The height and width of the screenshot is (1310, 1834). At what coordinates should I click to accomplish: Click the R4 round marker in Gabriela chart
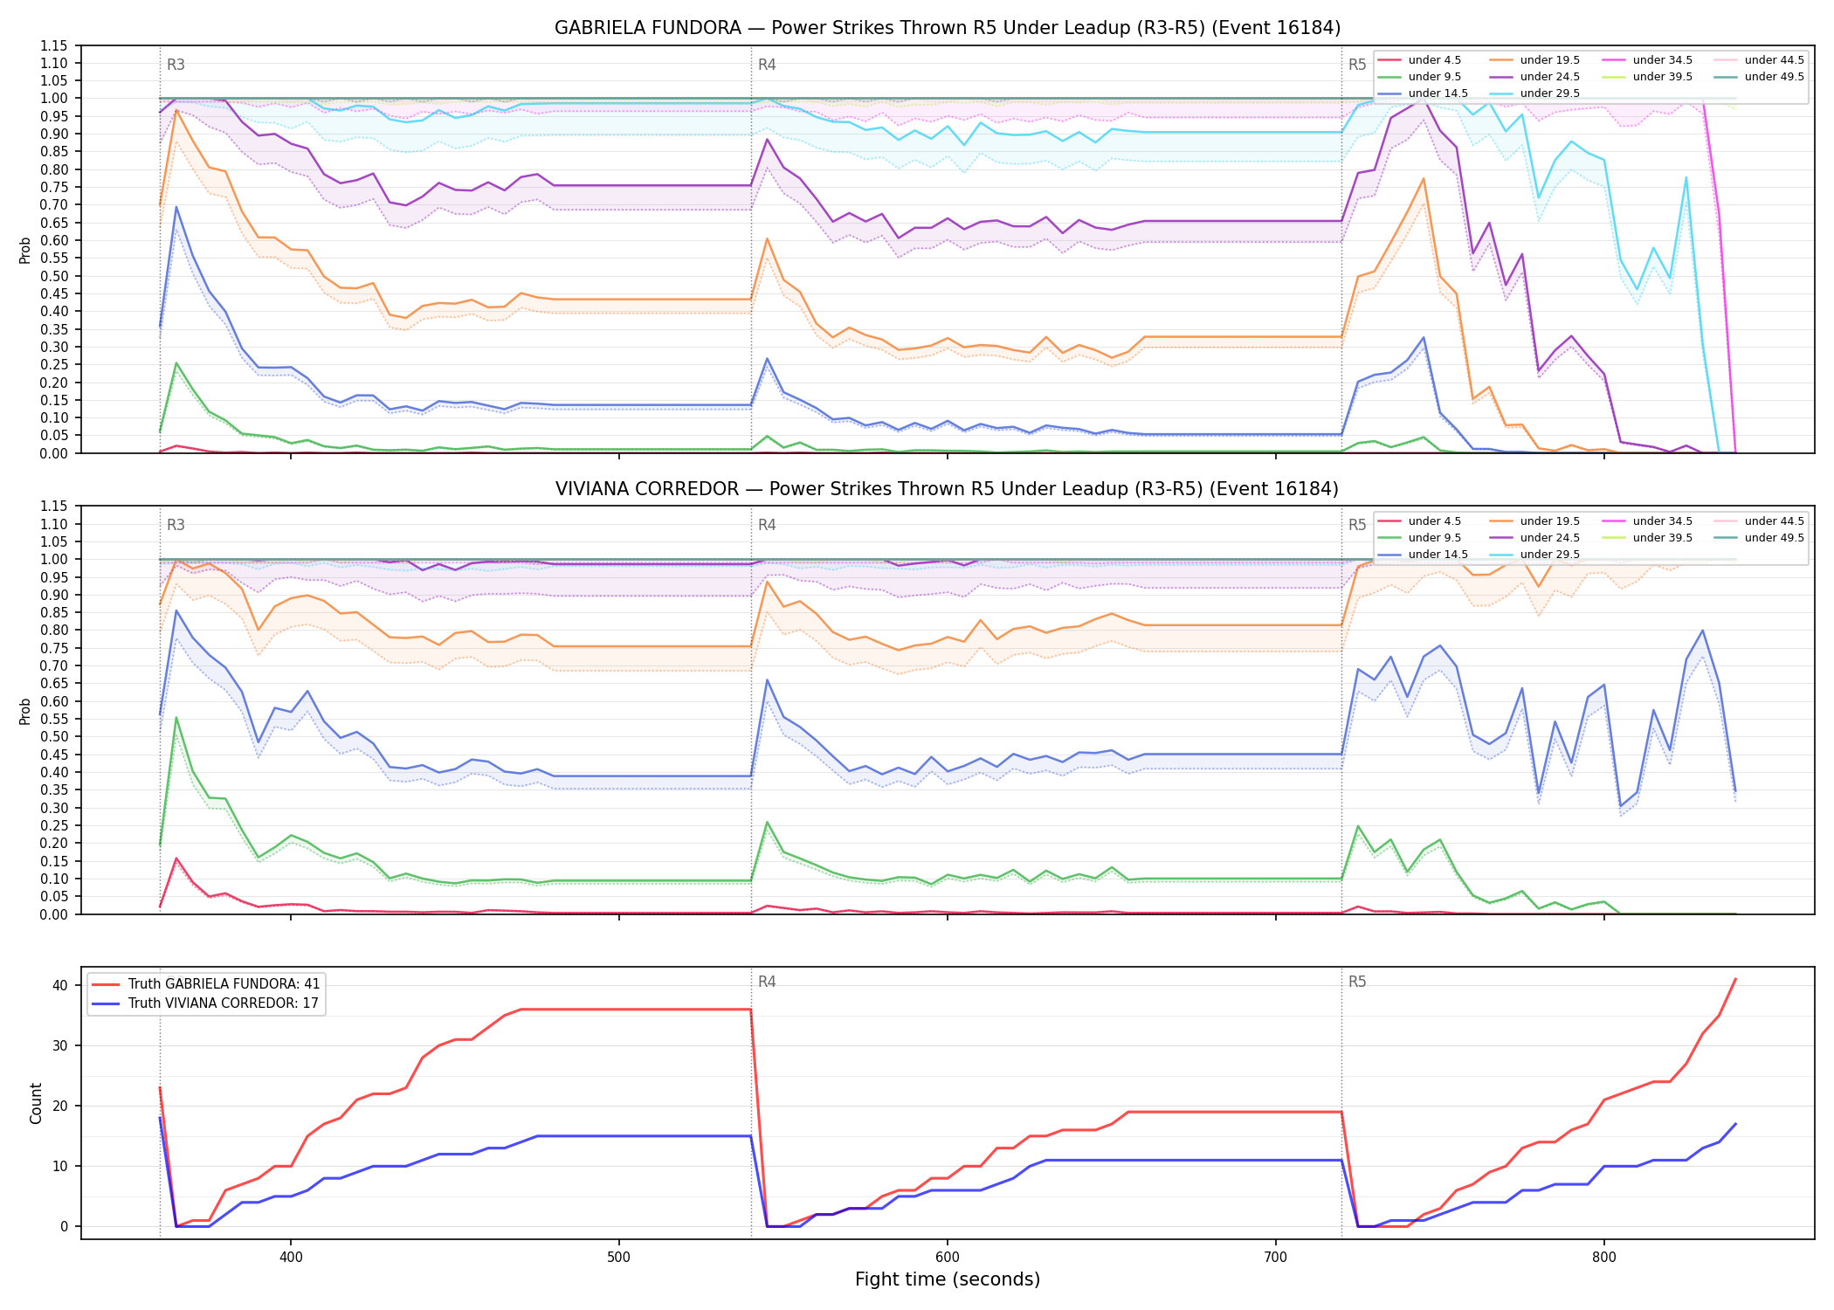point(767,65)
